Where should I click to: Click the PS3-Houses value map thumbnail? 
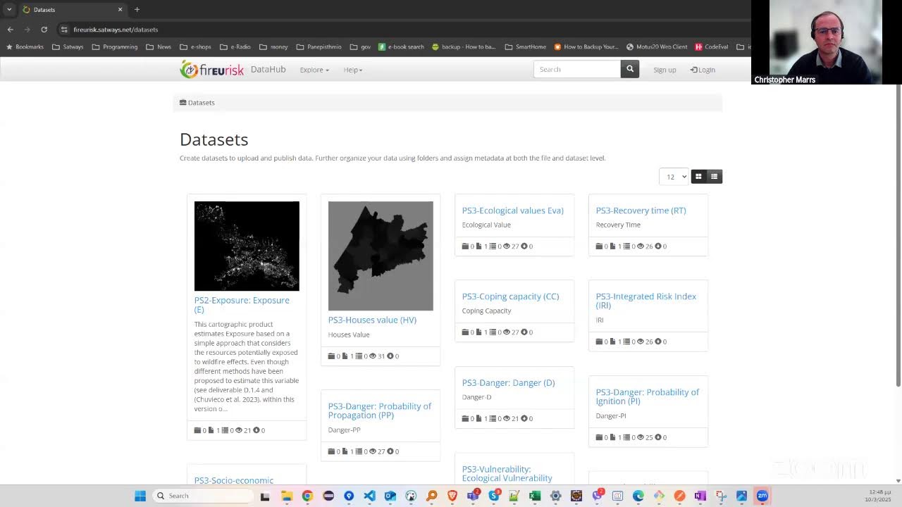pyautogui.click(x=381, y=256)
